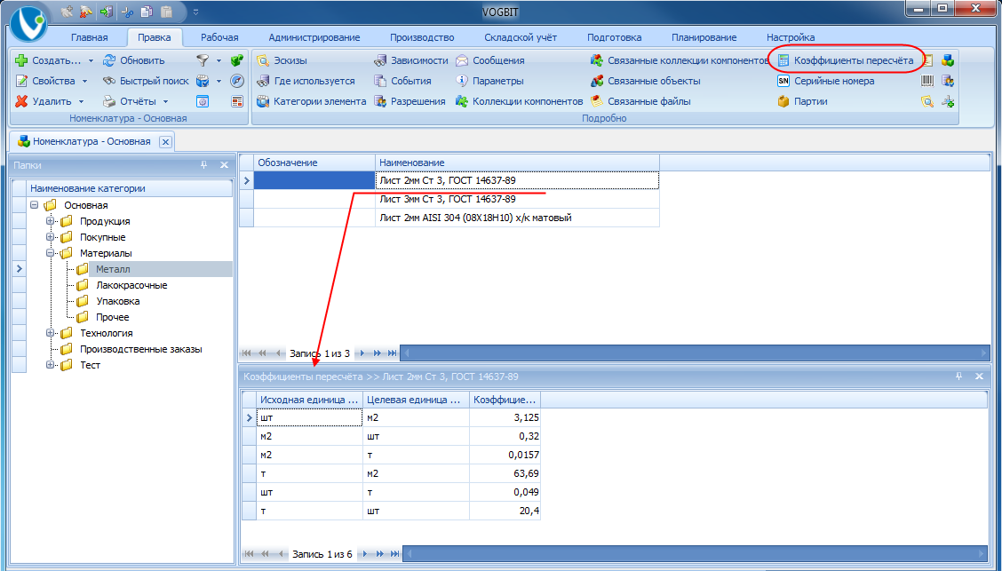Viewport: 1002px width, 571px height.
Task: Collapse the Материалы folder
Action: (50, 253)
